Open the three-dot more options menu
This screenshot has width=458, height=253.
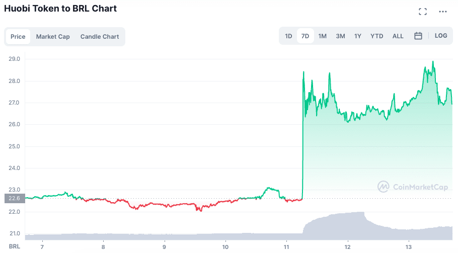[443, 12]
